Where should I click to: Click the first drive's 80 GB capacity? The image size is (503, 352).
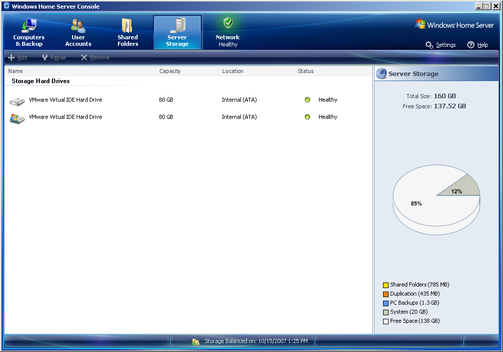[x=166, y=100]
